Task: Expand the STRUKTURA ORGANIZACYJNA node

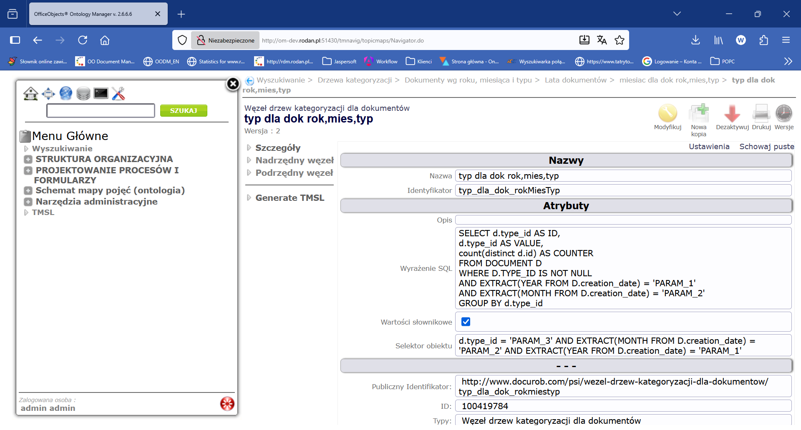Action: (28, 159)
